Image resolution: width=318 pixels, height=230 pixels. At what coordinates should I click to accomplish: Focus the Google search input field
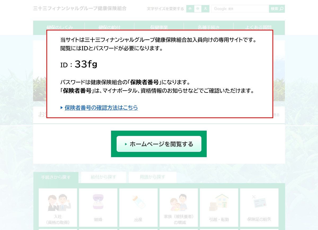tap(240, 9)
